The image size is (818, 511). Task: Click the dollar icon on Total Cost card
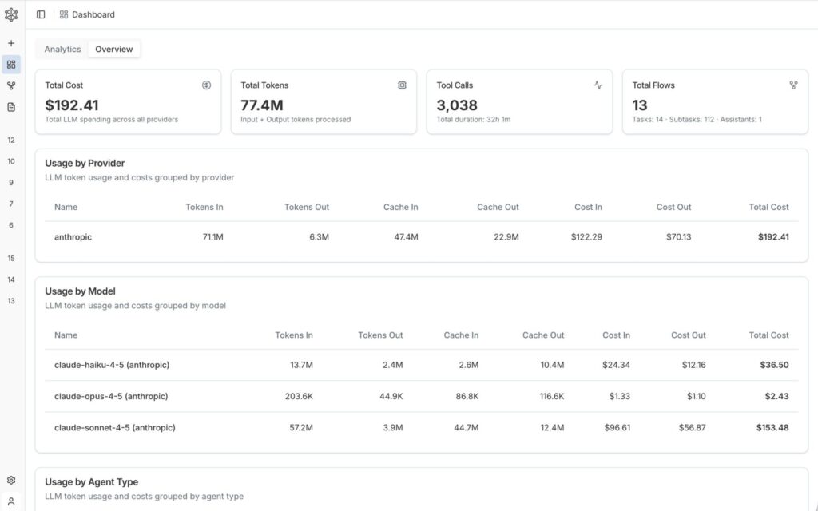[x=206, y=85]
